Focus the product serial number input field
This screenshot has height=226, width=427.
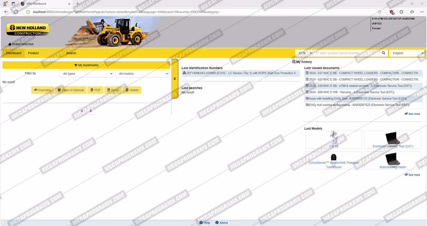pyautogui.click(x=346, y=53)
